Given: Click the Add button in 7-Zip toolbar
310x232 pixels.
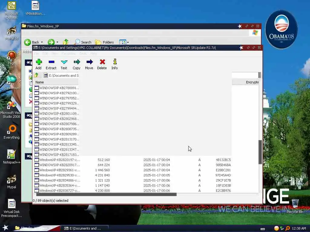Looking at the screenshot, I should coord(38,64).
